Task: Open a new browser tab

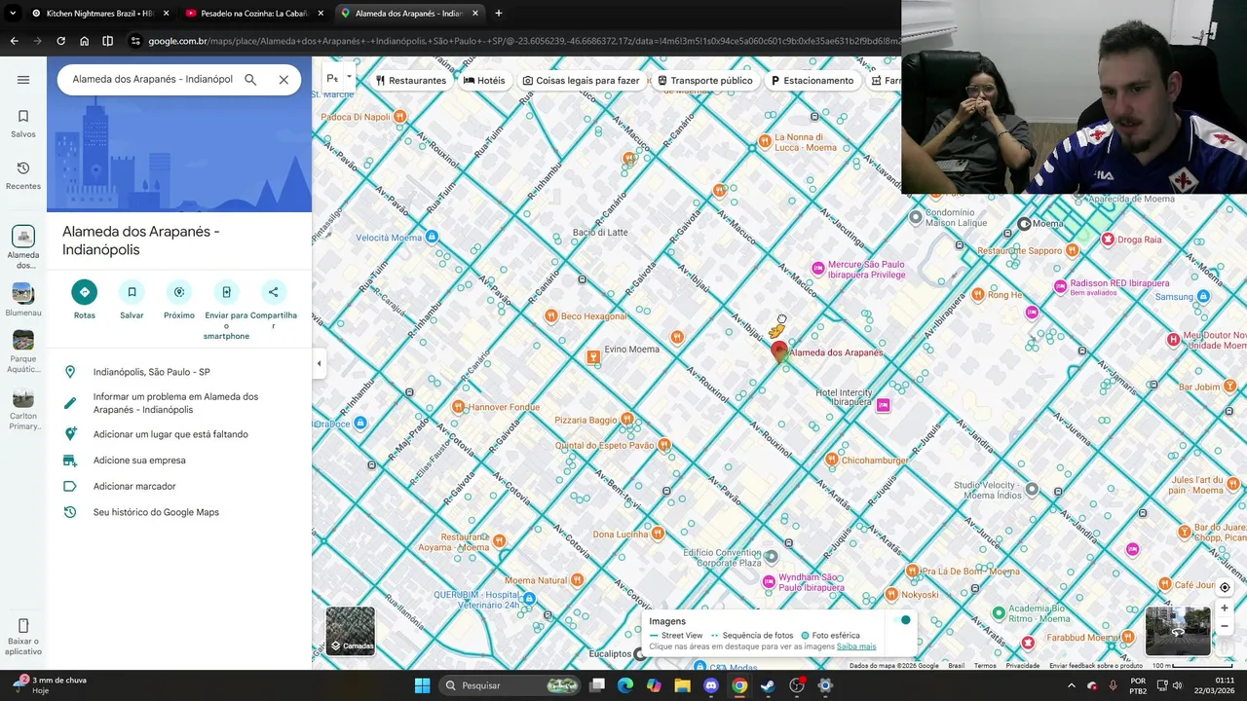Action: 498,14
